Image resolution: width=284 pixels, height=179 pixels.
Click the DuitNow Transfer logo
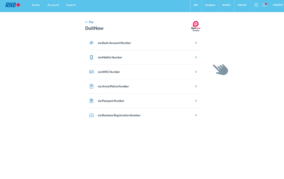[x=196, y=26]
